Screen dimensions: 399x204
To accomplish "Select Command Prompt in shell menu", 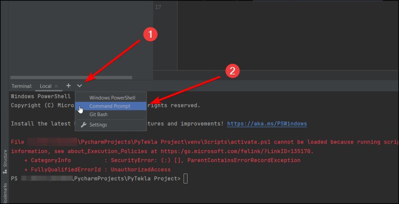I will 111,106.
